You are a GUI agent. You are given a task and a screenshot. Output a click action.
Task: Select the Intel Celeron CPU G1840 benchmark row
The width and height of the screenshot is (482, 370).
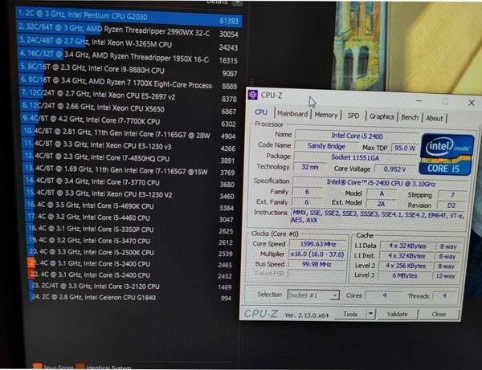pyautogui.click(x=130, y=297)
